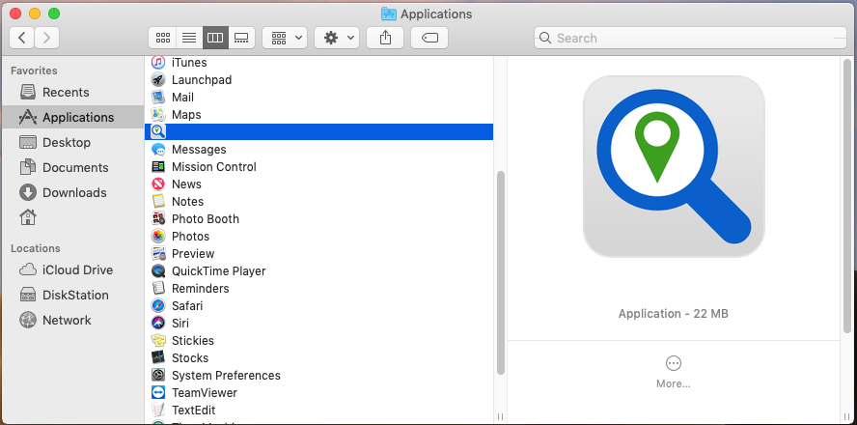Image resolution: width=857 pixels, height=425 pixels.
Task: Click the Applications column scrollbar thumb
Action: (500, 273)
